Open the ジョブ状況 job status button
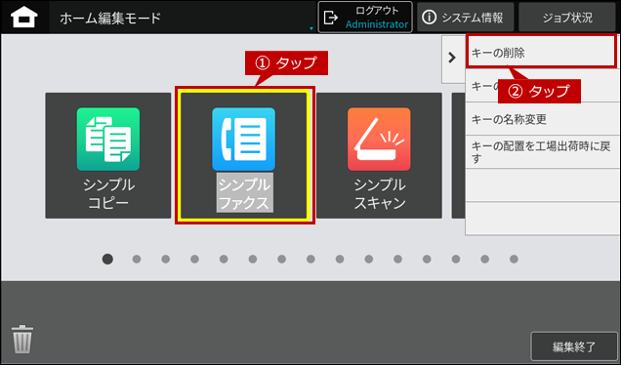Viewport: 621px width, 365px height. (567, 18)
